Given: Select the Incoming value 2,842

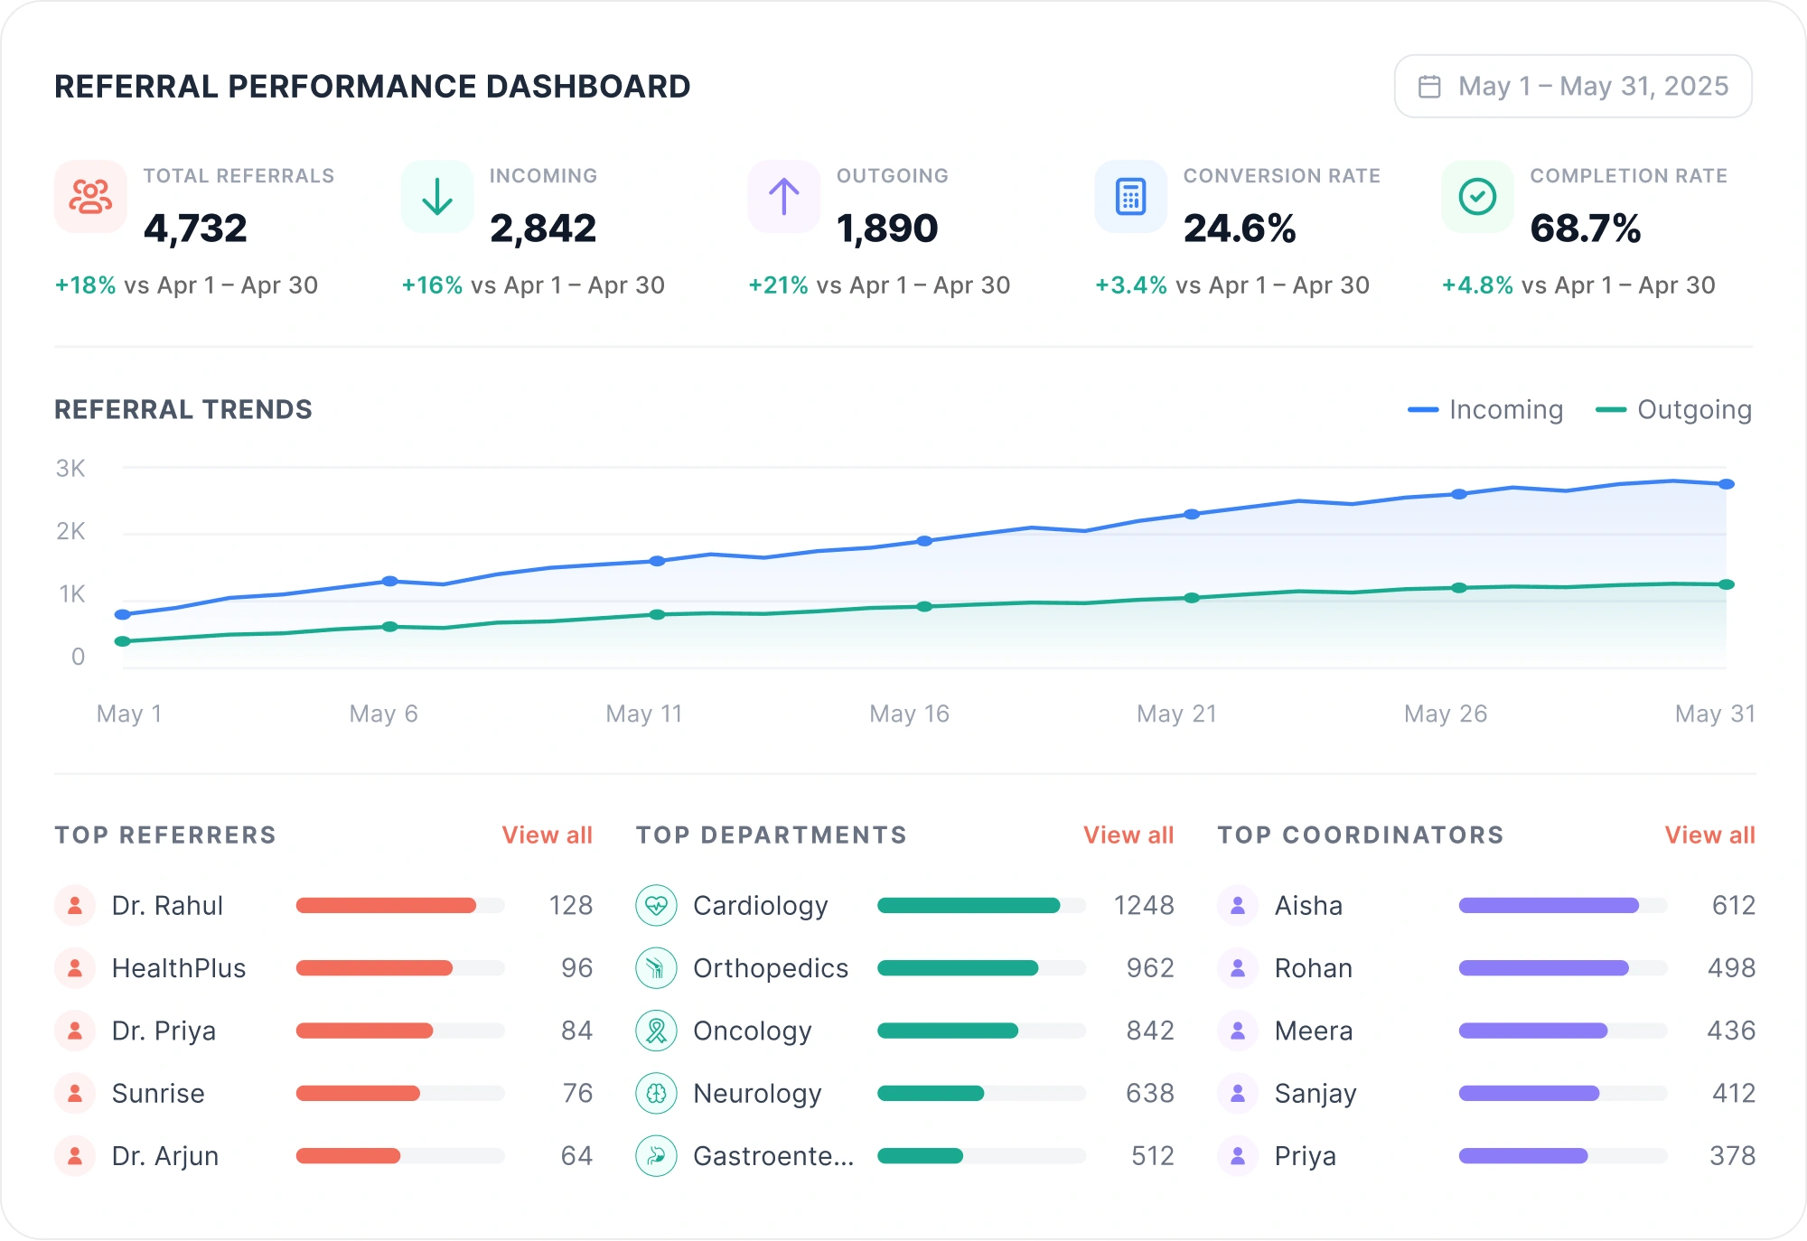Looking at the screenshot, I should pos(543,228).
